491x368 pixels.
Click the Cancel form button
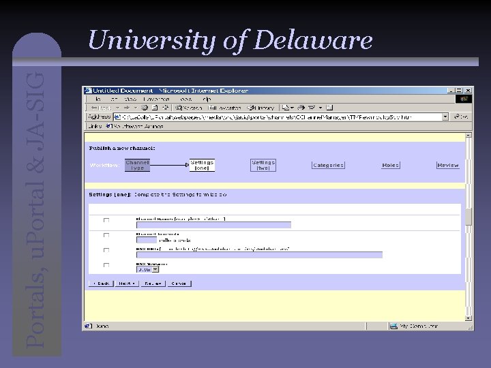(x=179, y=283)
